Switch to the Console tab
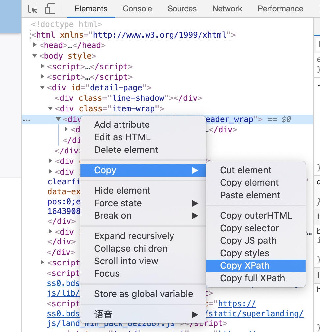This screenshot has width=320, height=332. (x=137, y=9)
